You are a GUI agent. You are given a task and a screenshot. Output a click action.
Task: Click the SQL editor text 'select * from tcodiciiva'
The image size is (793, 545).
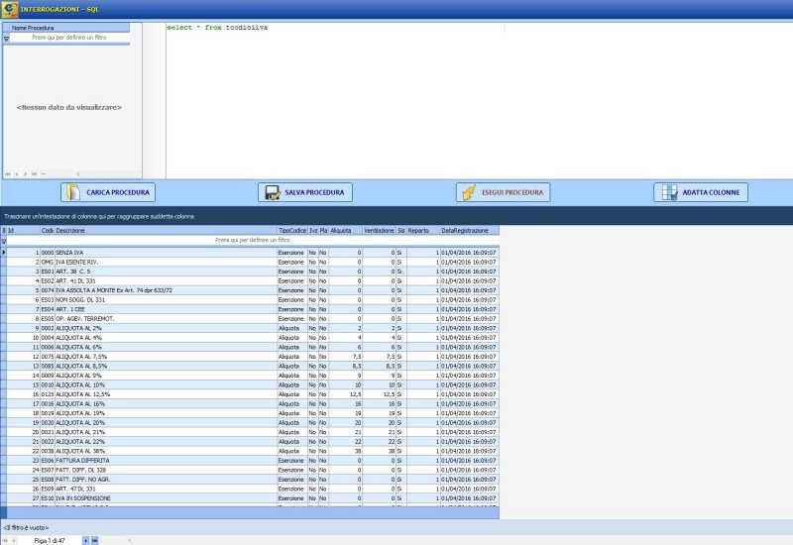tap(217, 28)
